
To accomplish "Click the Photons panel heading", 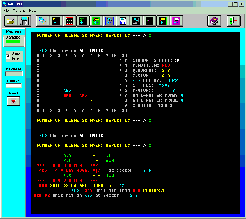I will pos(14,32).
